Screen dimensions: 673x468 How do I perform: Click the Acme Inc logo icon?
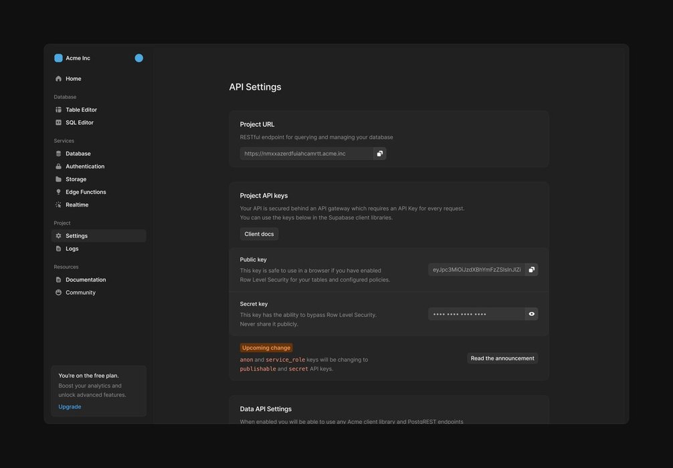[58, 58]
